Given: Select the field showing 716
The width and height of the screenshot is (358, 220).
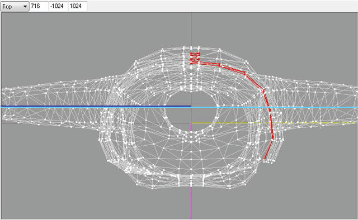Looking at the screenshot, I should click(x=39, y=6).
